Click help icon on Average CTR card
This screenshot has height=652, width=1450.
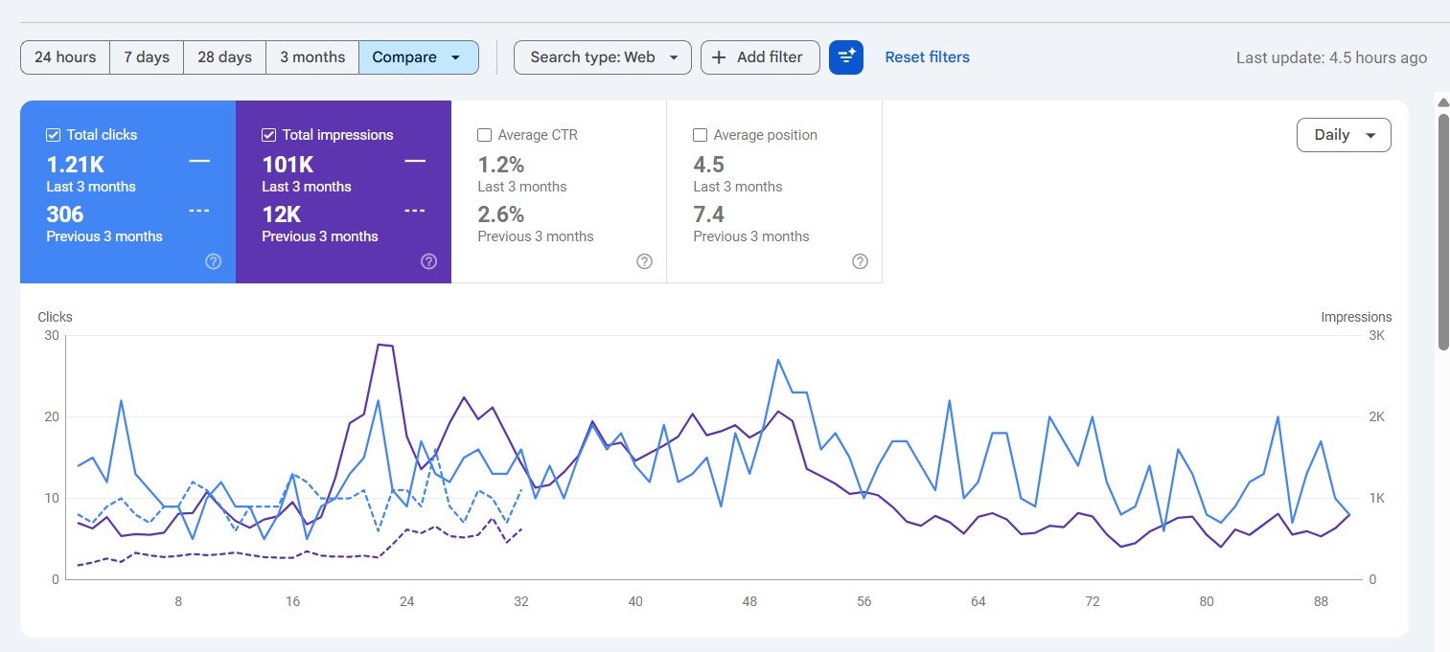[x=645, y=261]
